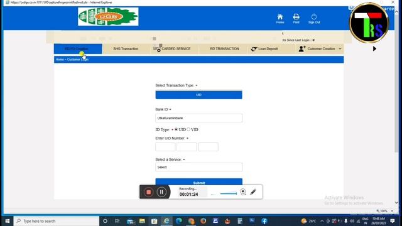The width and height of the screenshot is (402, 226).
Task: Expand the Customer Creation menu chevron
Action: (340, 49)
